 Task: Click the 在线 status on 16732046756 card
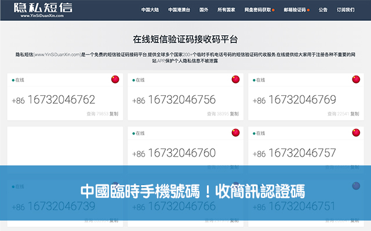pos(139,80)
